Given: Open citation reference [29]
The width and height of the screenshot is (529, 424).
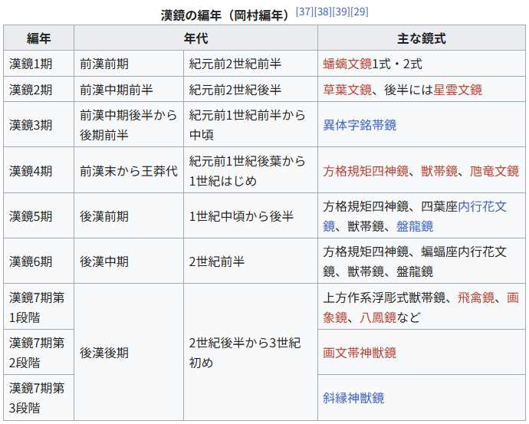Looking at the screenshot, I should click(360, 12).
